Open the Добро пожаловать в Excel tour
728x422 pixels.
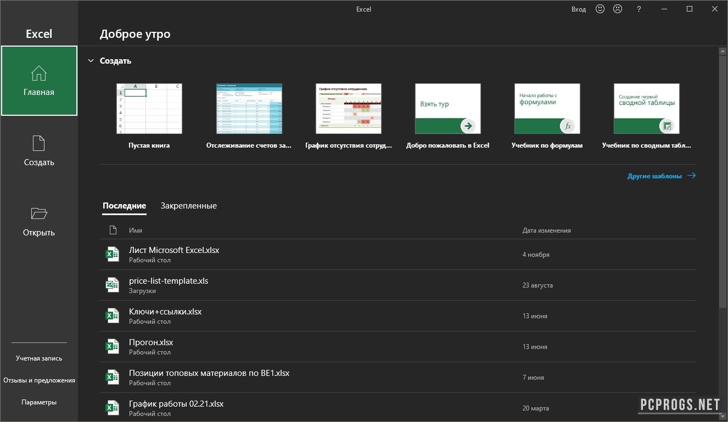(x=448, y=117)
